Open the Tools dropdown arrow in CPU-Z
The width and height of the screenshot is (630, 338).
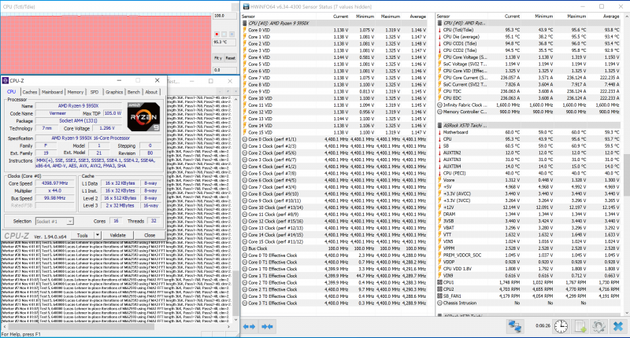click(97, 235)
